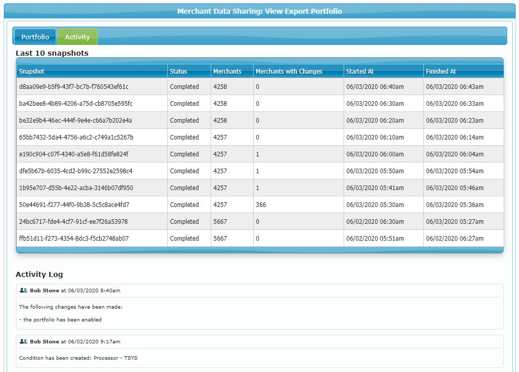The height and width of the screenshot is (372, 519).
Task: Select snapshot 65bb7432-5da4-4756-a6c2-c749a1c5267b
Action: [x=76, y=137]
